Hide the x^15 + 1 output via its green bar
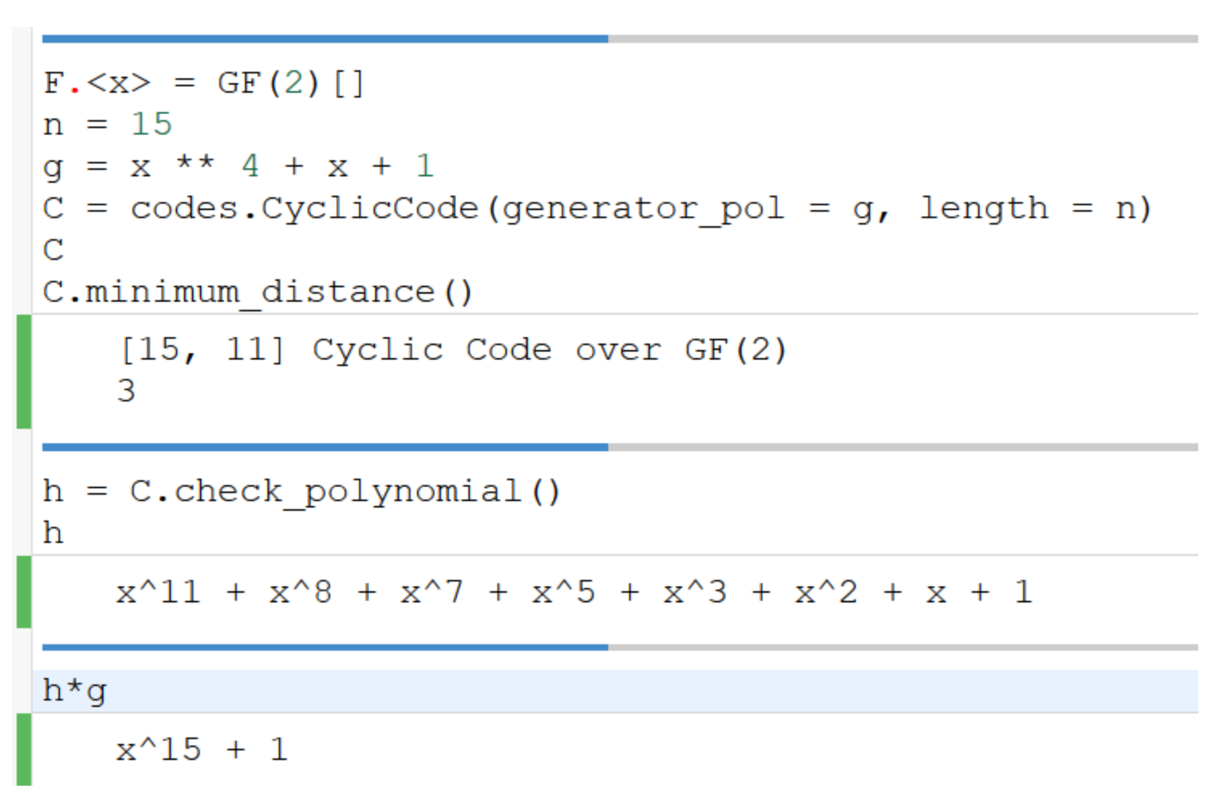 point(24,749)
